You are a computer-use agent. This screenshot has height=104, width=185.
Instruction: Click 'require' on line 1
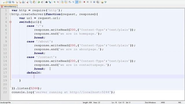(x=39, y=10)
